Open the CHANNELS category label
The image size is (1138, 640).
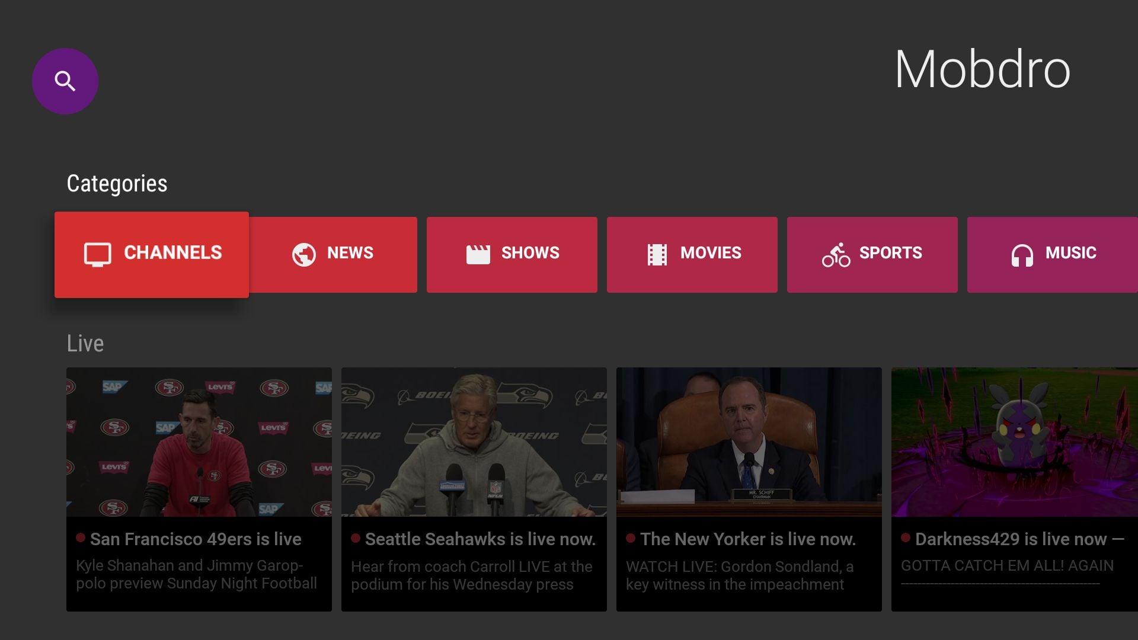[172, 253]
